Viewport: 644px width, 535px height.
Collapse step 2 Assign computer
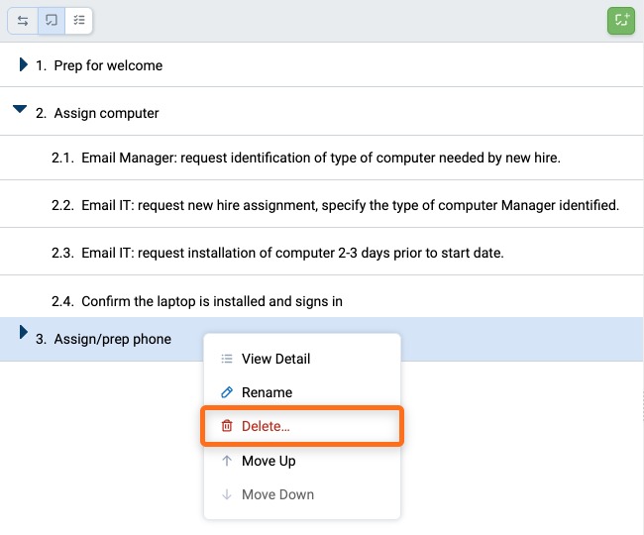pyautogui.click(x=20, y=109)
